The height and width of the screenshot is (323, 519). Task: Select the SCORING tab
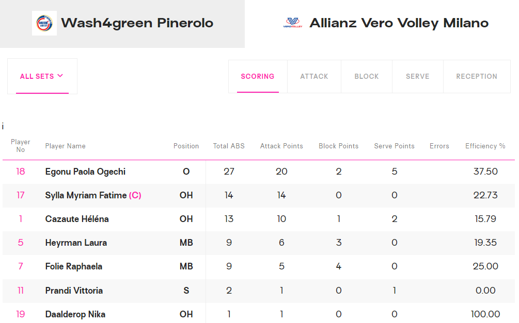(x=258, y=76)
